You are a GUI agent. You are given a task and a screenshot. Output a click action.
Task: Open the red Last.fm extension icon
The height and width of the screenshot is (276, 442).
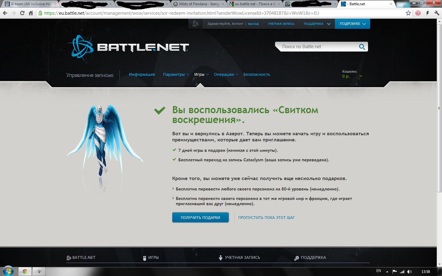[418, 13]
